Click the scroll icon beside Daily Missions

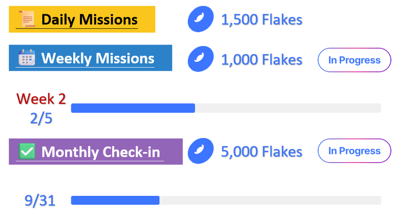27,19
